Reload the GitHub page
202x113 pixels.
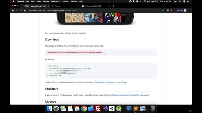coord(21,10)
